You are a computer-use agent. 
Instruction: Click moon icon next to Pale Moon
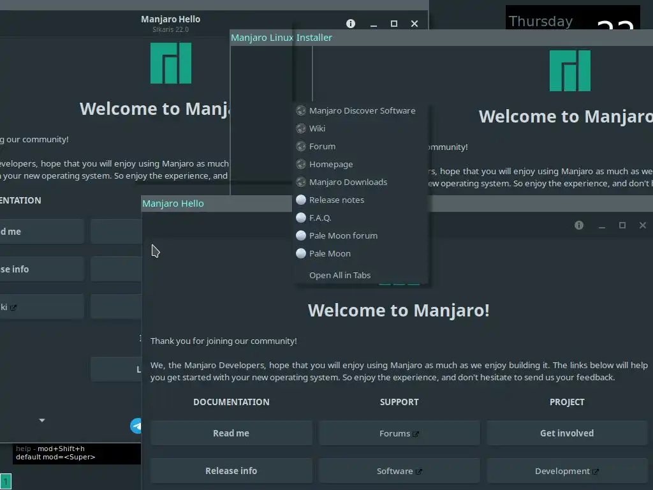[x=301, y=254]
